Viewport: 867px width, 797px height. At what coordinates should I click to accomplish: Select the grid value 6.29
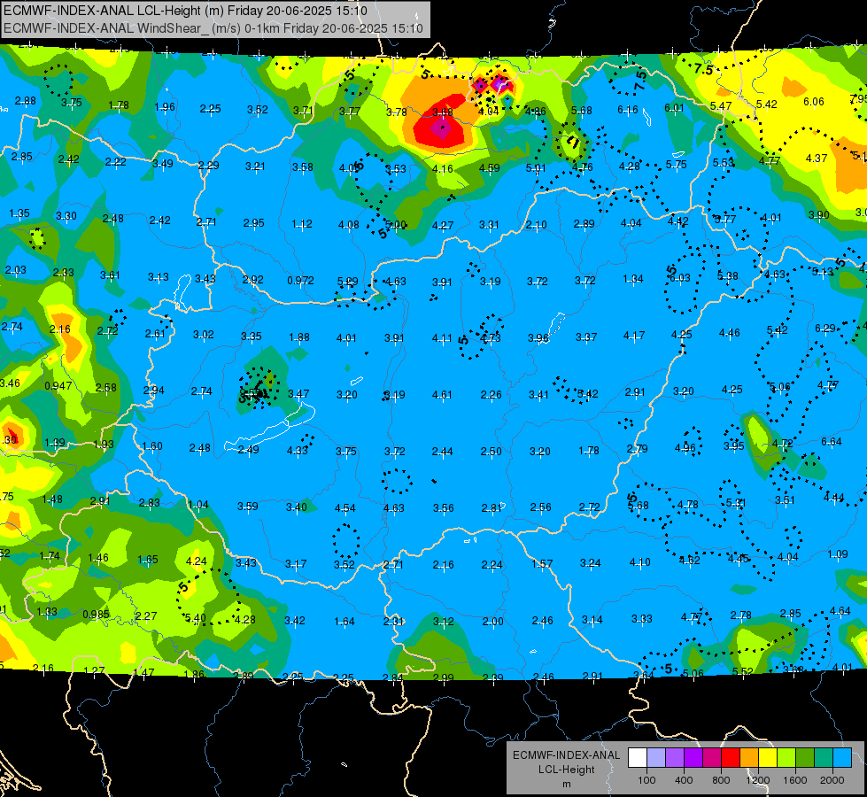[825, 329]
